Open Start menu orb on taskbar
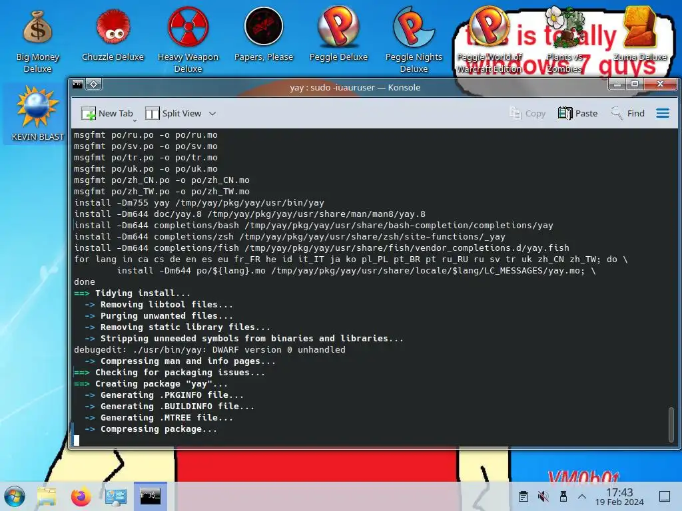Viewport: 682px width, 511px height. pyautogui.click(x=15, y=496)
